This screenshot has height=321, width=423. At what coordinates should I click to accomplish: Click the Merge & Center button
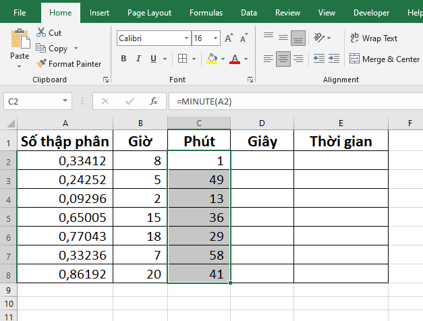pos(383,59)
